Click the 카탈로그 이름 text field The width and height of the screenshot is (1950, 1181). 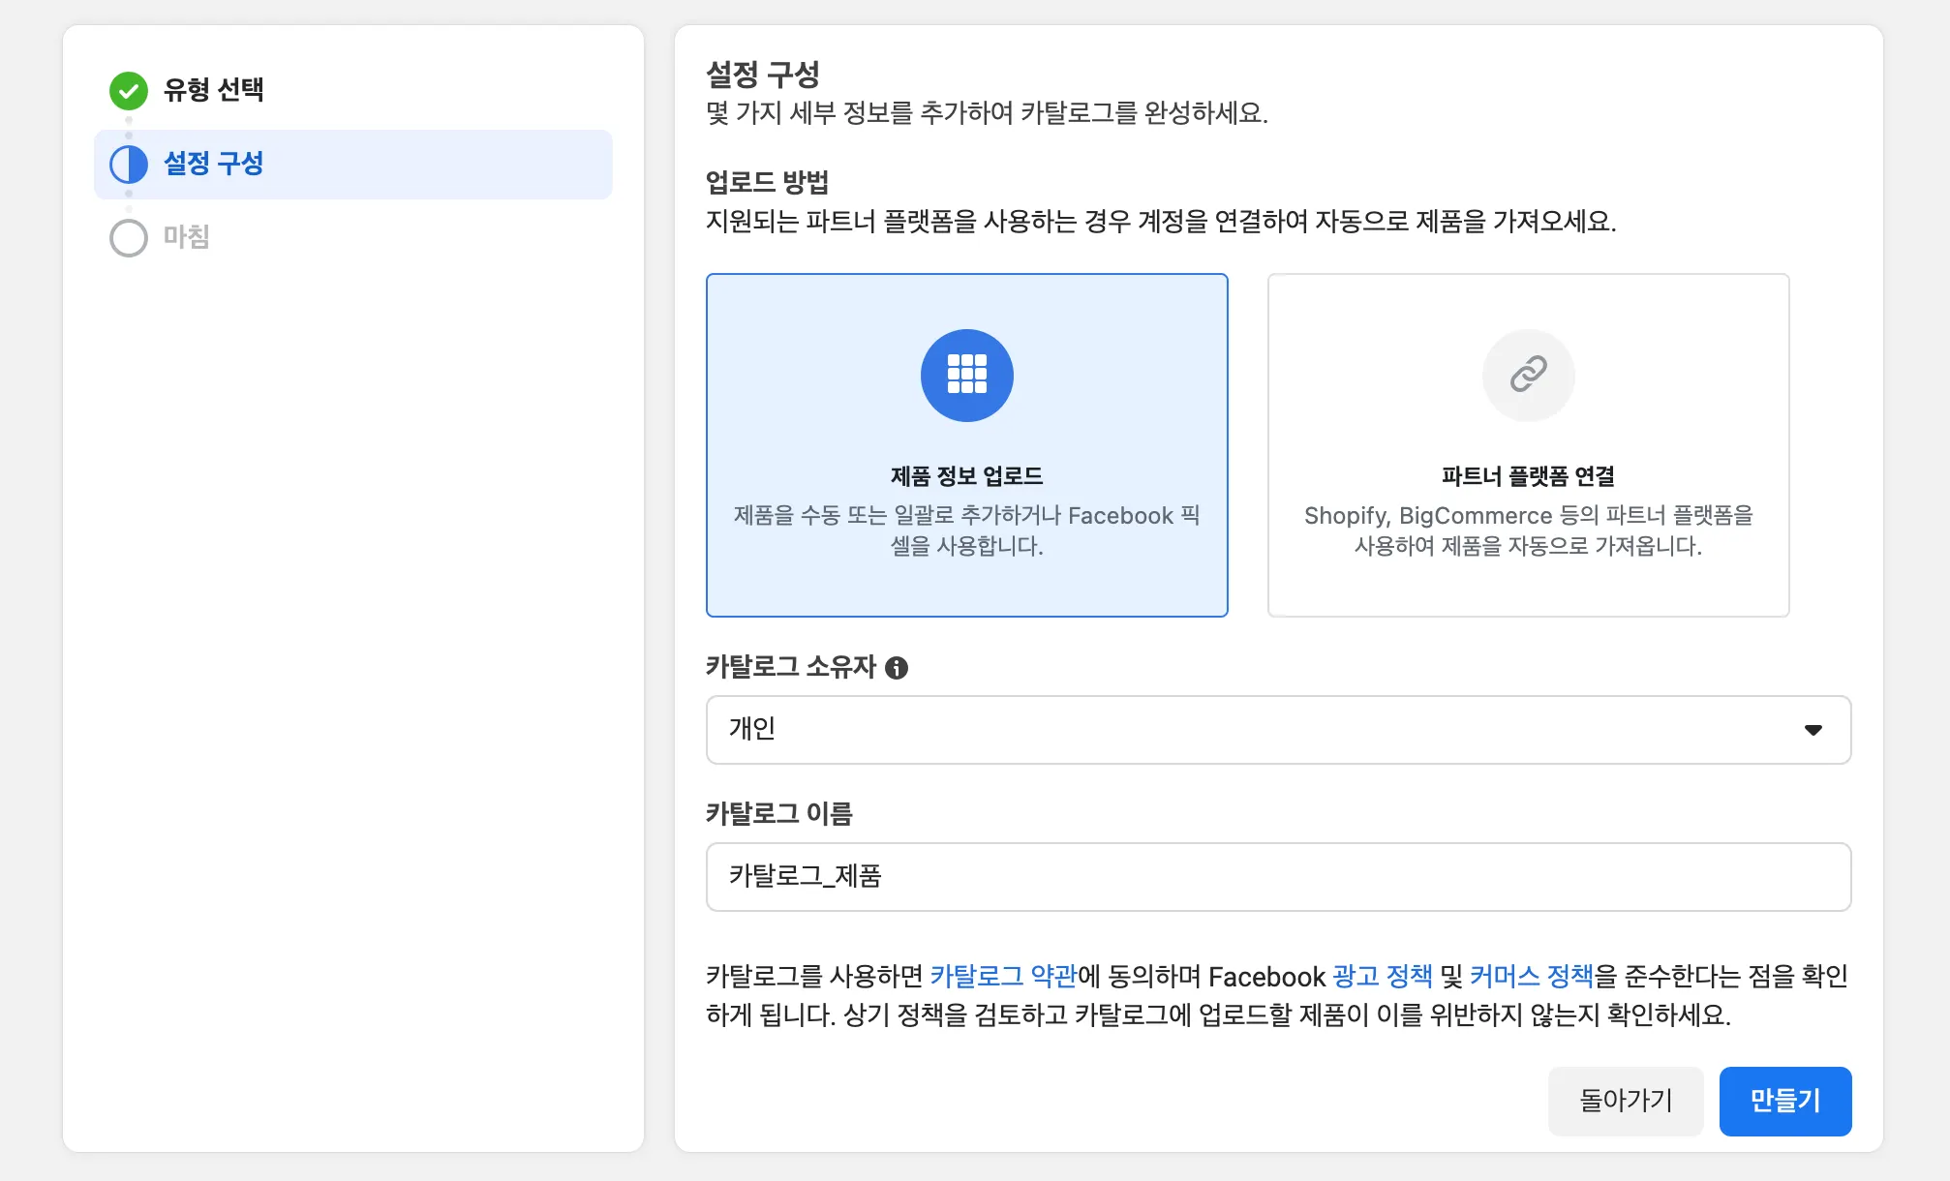click(x=1276, y=877)
